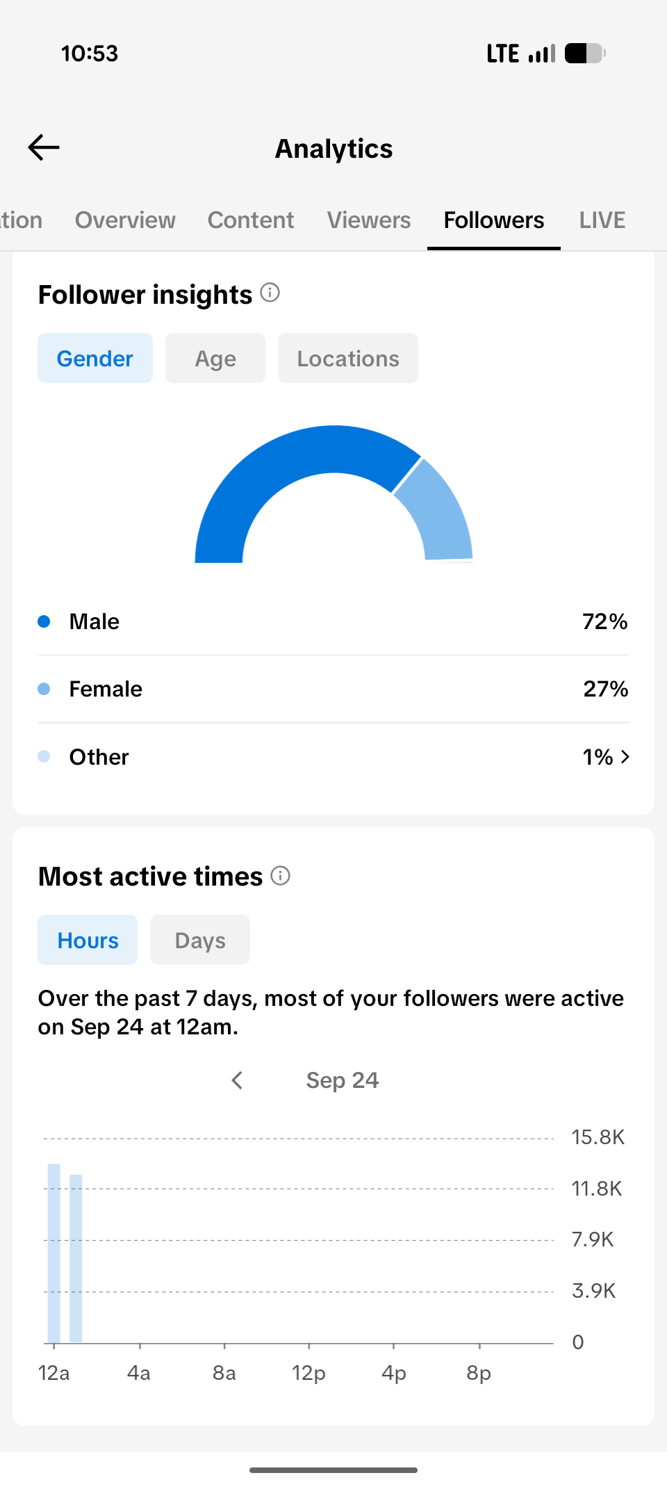Image resolution: width=667 pixels, height=1489 pixels.
Task: Open the Overview tab
Action: [125, 220]
